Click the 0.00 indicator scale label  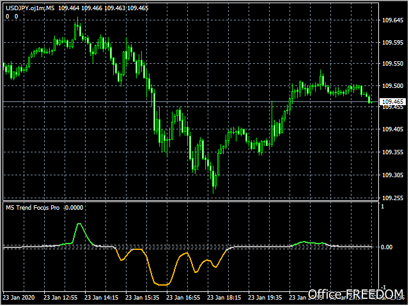(x=387, y=247)
